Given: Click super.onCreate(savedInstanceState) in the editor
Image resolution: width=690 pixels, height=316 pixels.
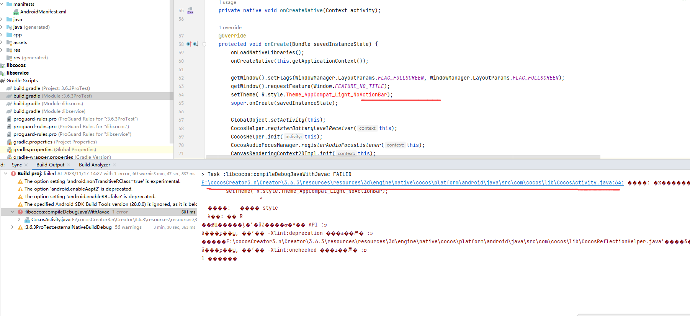Looking at the screenshot, I should (x=285, y=103).
